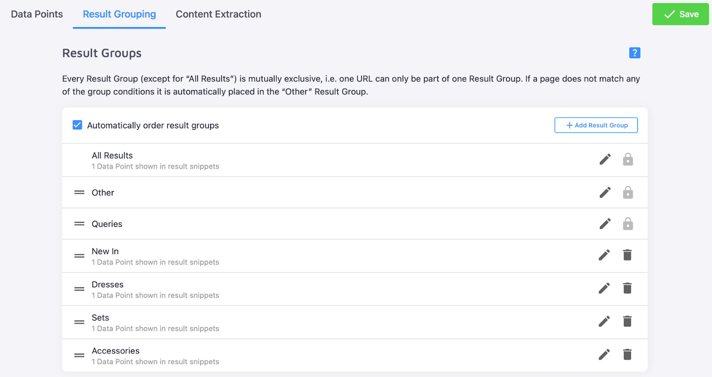The image size is (712, 377).
Task: Switch to the Data Points tab
Action: 37,14
